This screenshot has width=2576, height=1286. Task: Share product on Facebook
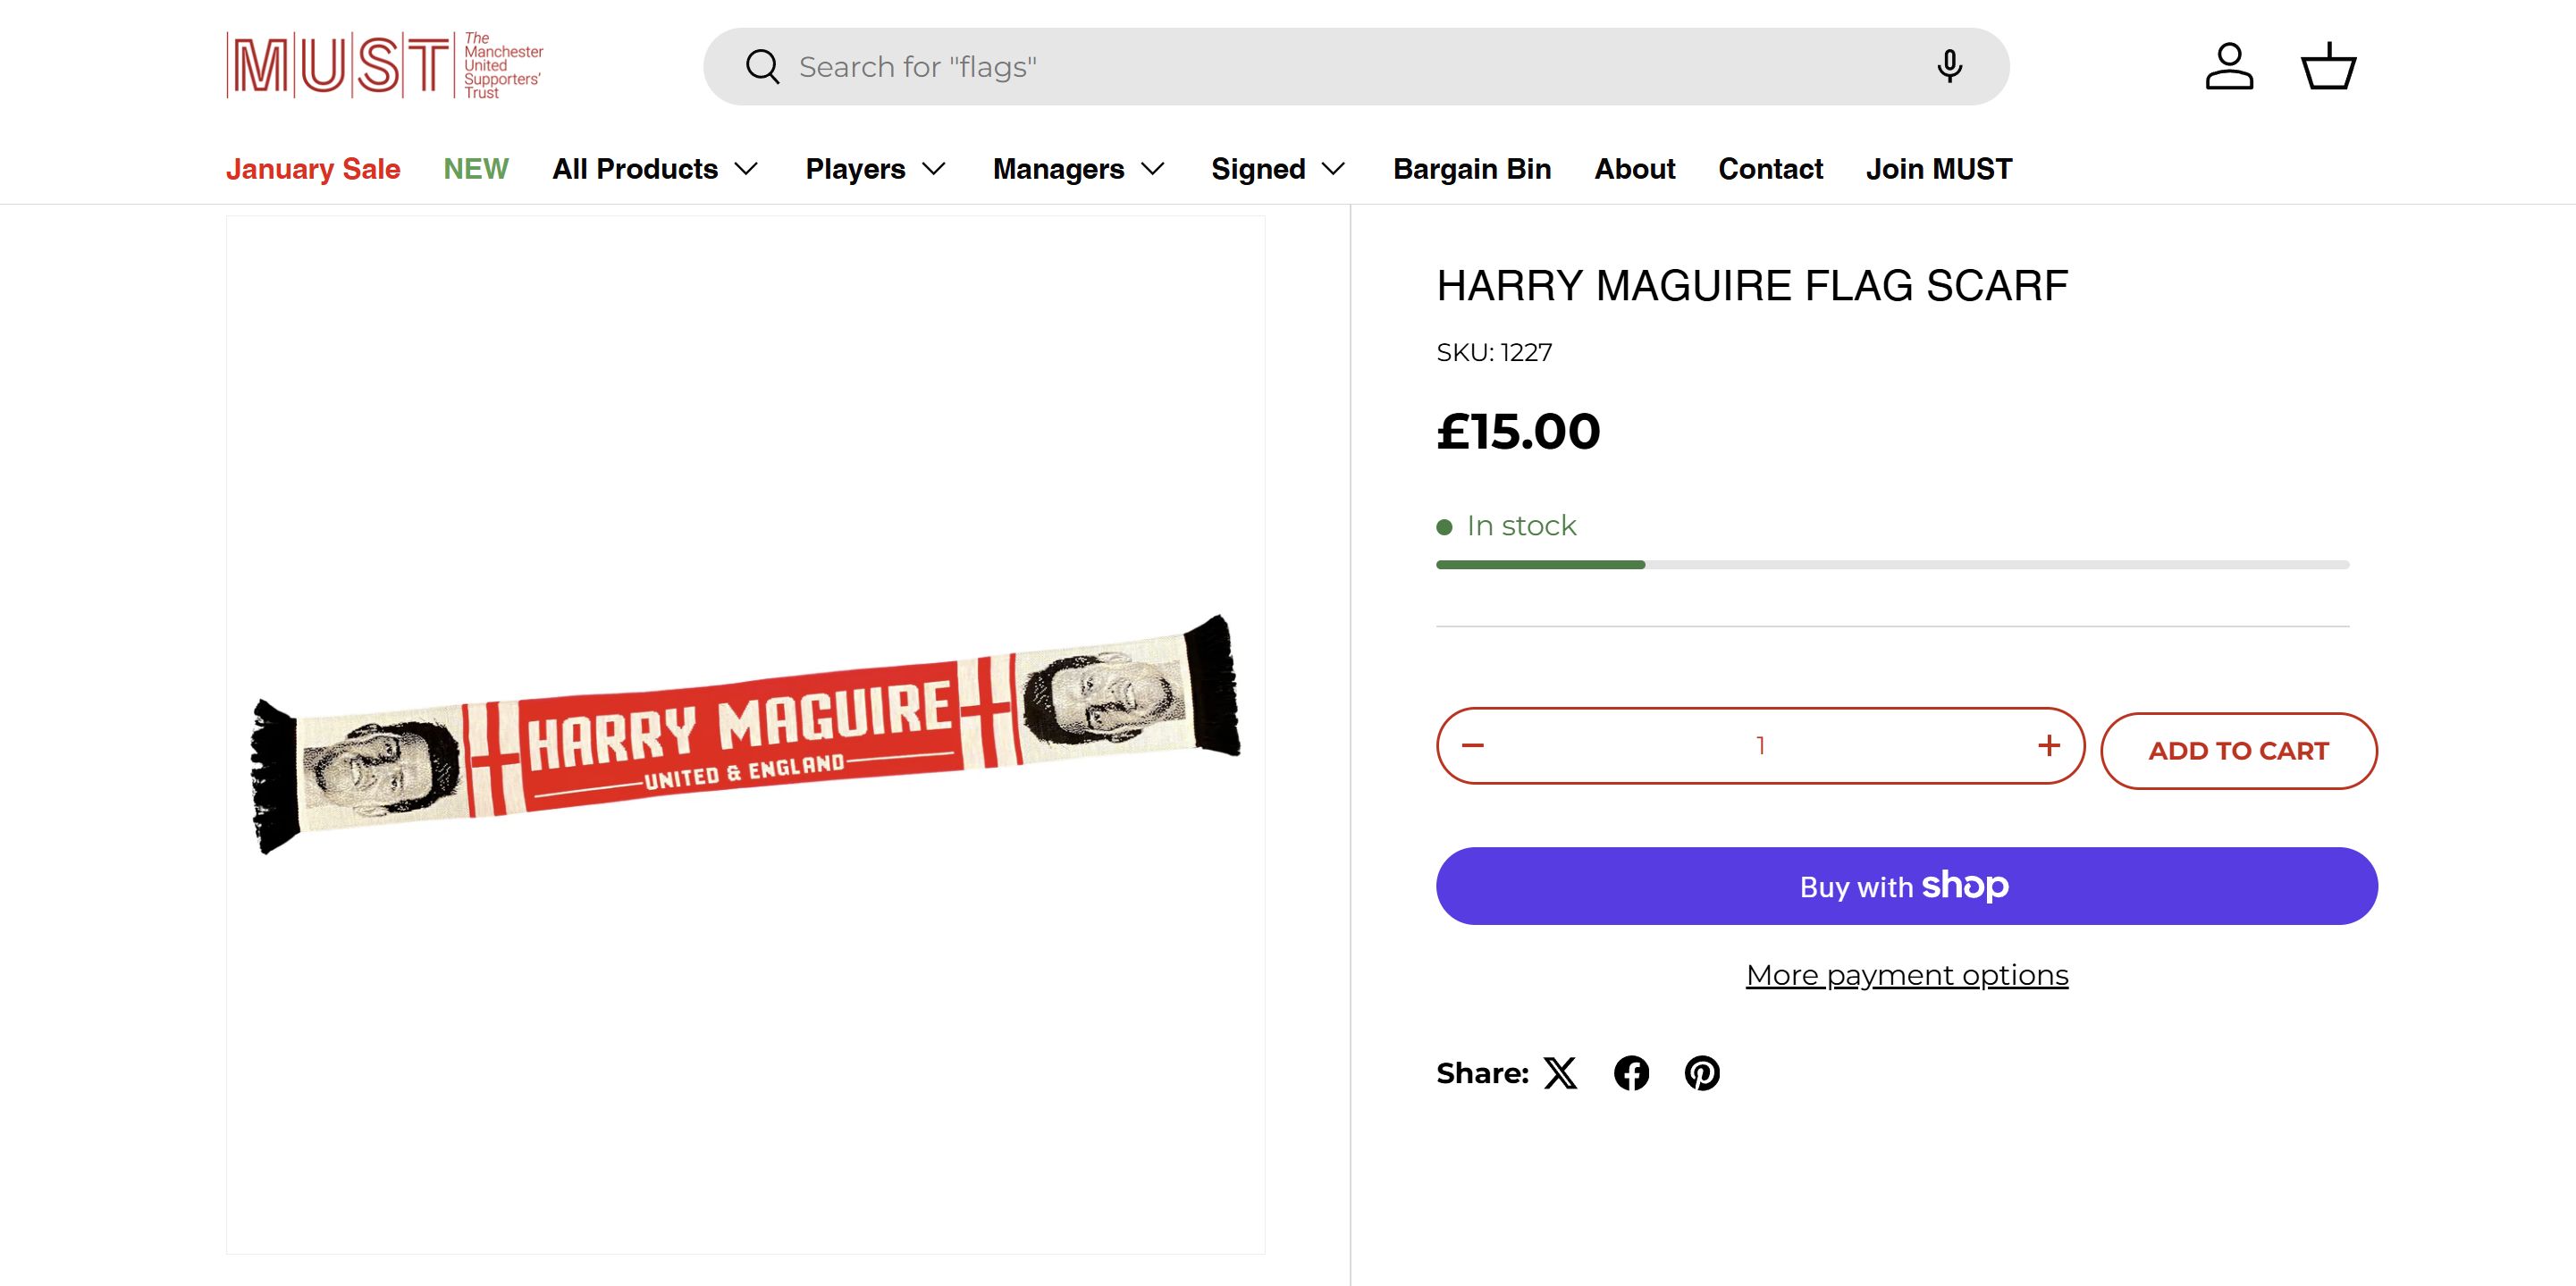click(1631, 1073)
